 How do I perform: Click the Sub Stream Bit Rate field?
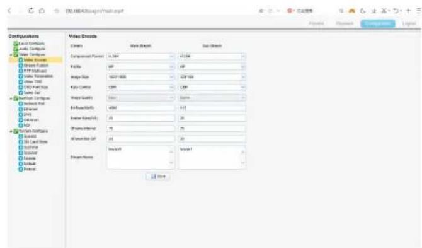pyautogui.click(x=212, y=108)
